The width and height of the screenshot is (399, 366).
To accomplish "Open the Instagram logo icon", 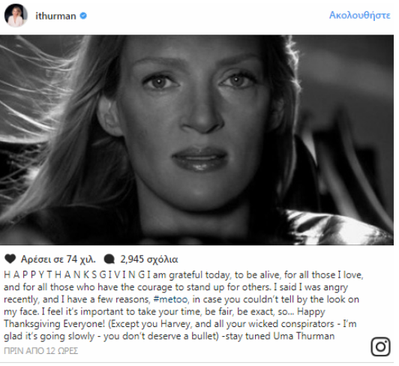I will coord(380,346).
